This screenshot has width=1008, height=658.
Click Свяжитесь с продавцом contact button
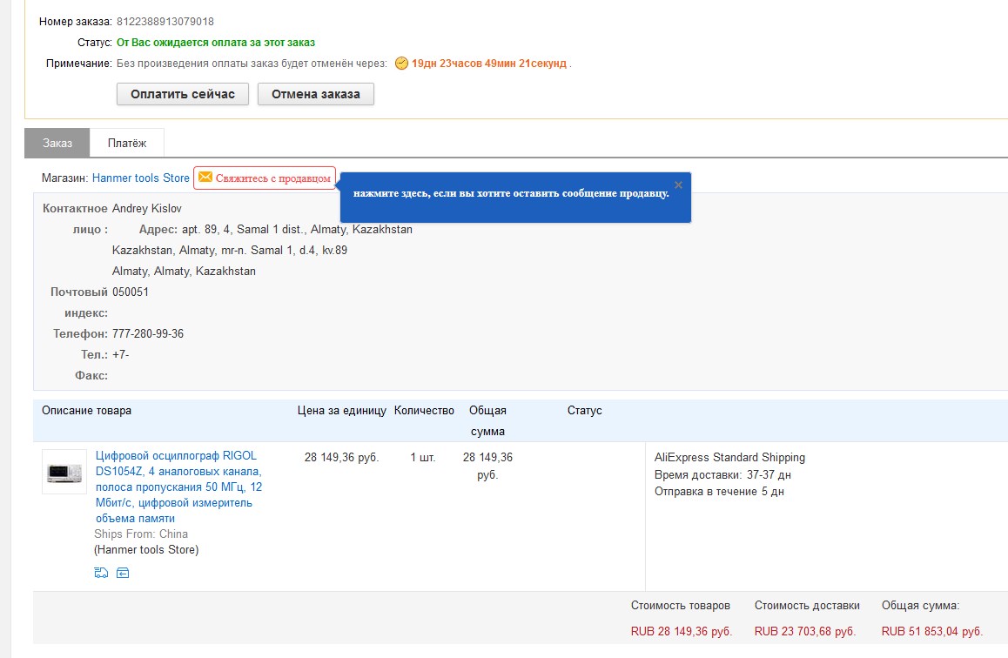[x=273, y=178]
